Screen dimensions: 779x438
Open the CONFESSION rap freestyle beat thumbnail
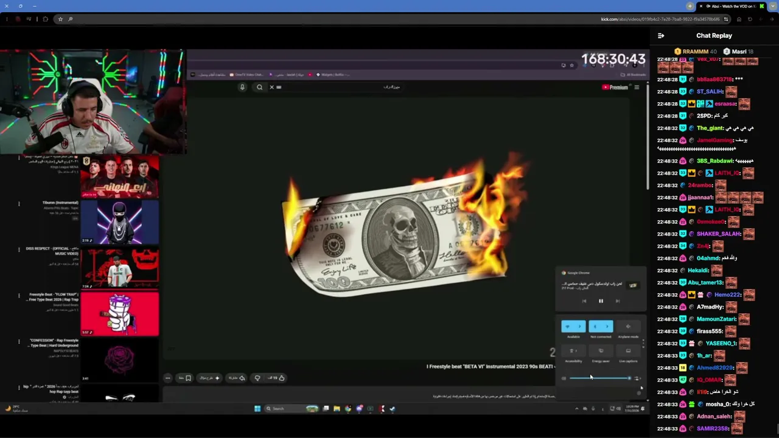120,360
